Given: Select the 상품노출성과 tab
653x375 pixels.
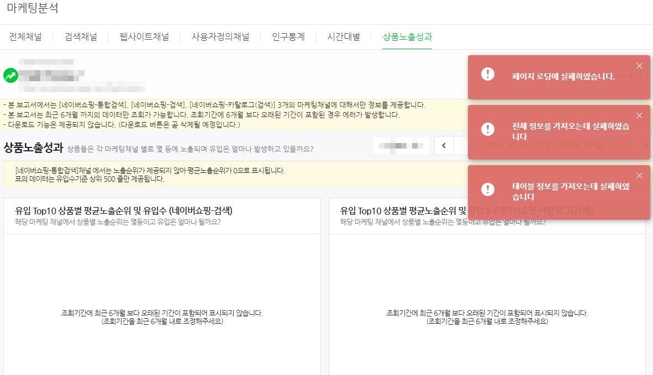Looking at the screenshot, I should [x=407, y=37].
